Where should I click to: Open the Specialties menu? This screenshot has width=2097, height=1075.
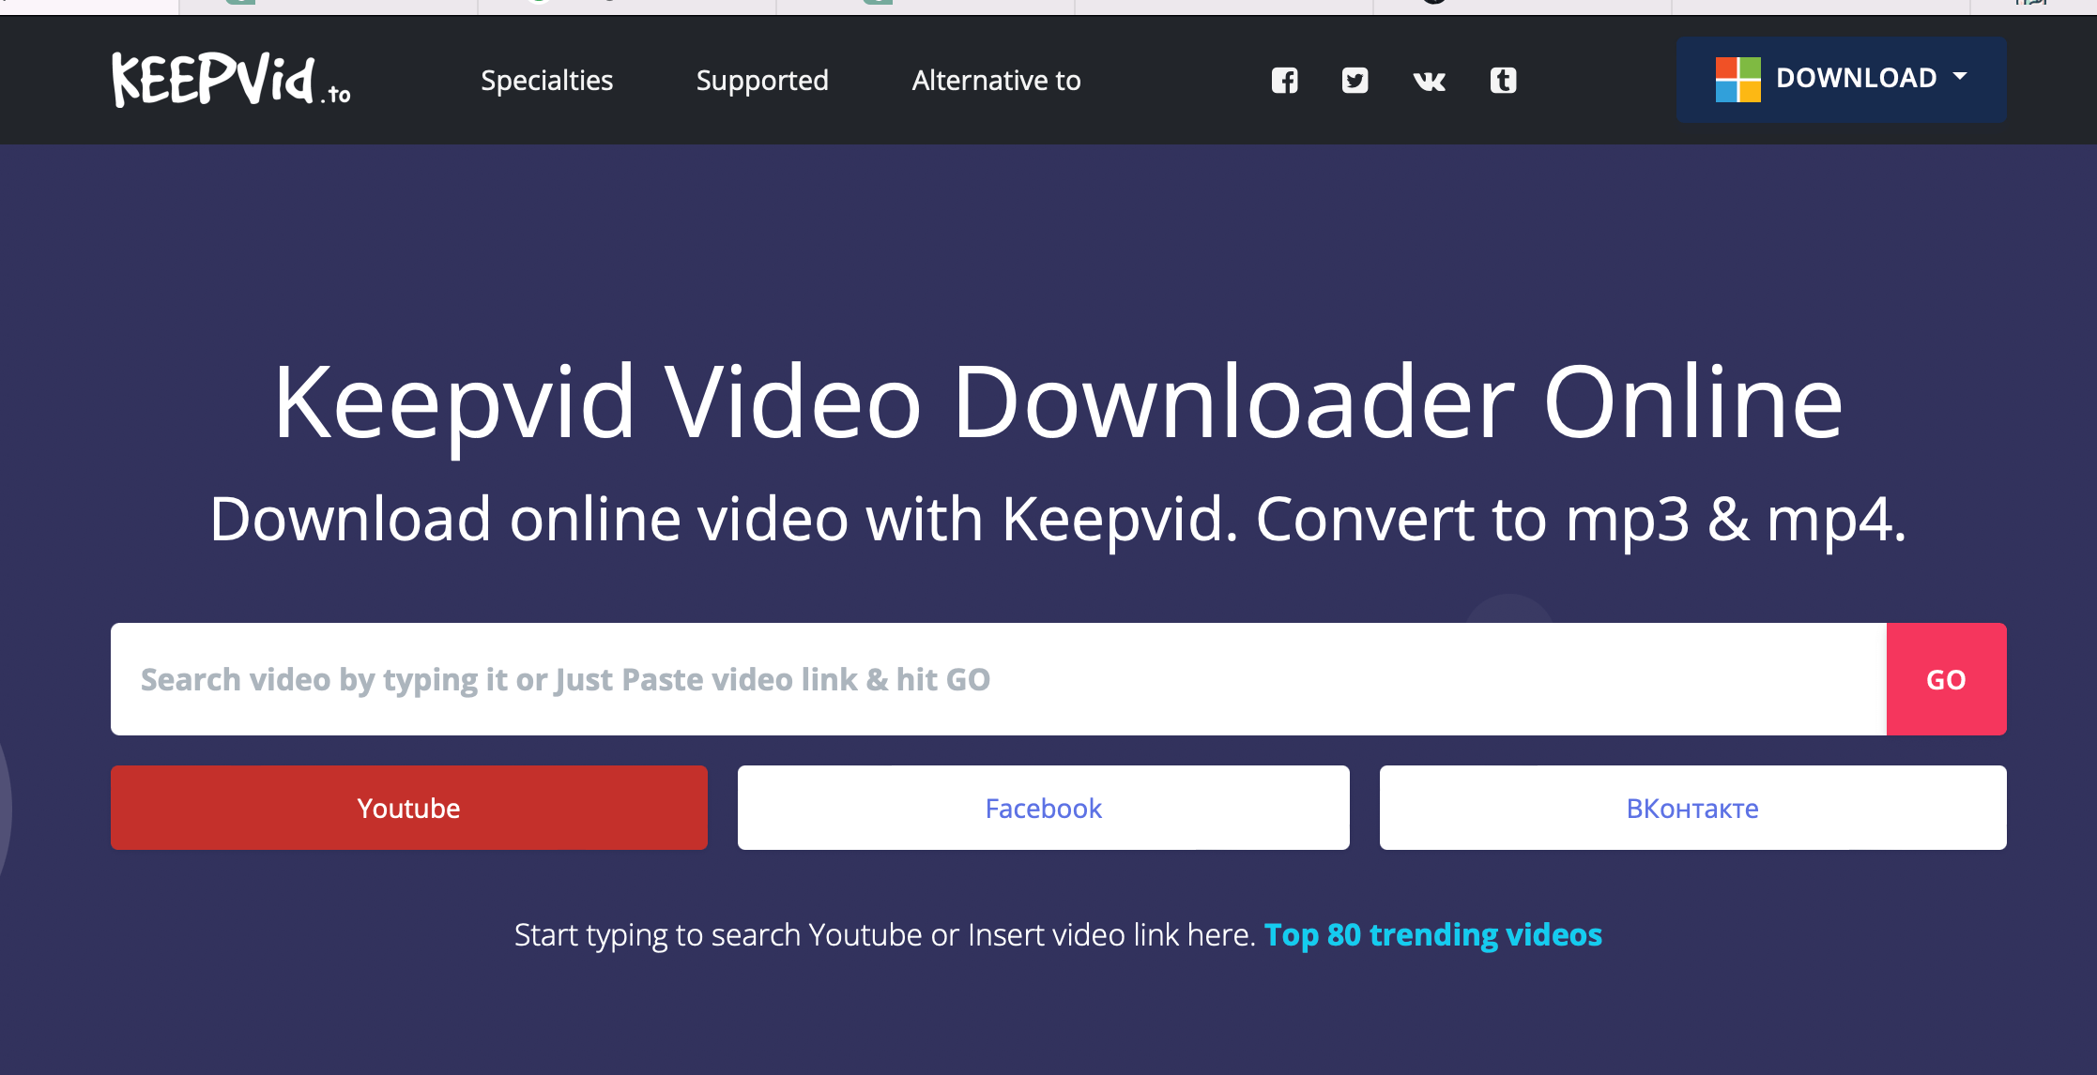[x=546, y=81]
